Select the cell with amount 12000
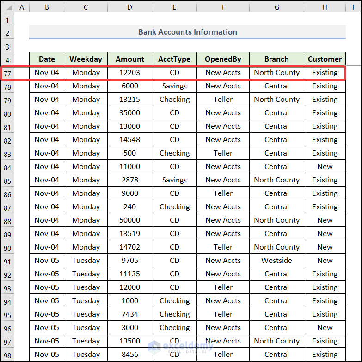The image size is (362, 362). click(130, 287)
